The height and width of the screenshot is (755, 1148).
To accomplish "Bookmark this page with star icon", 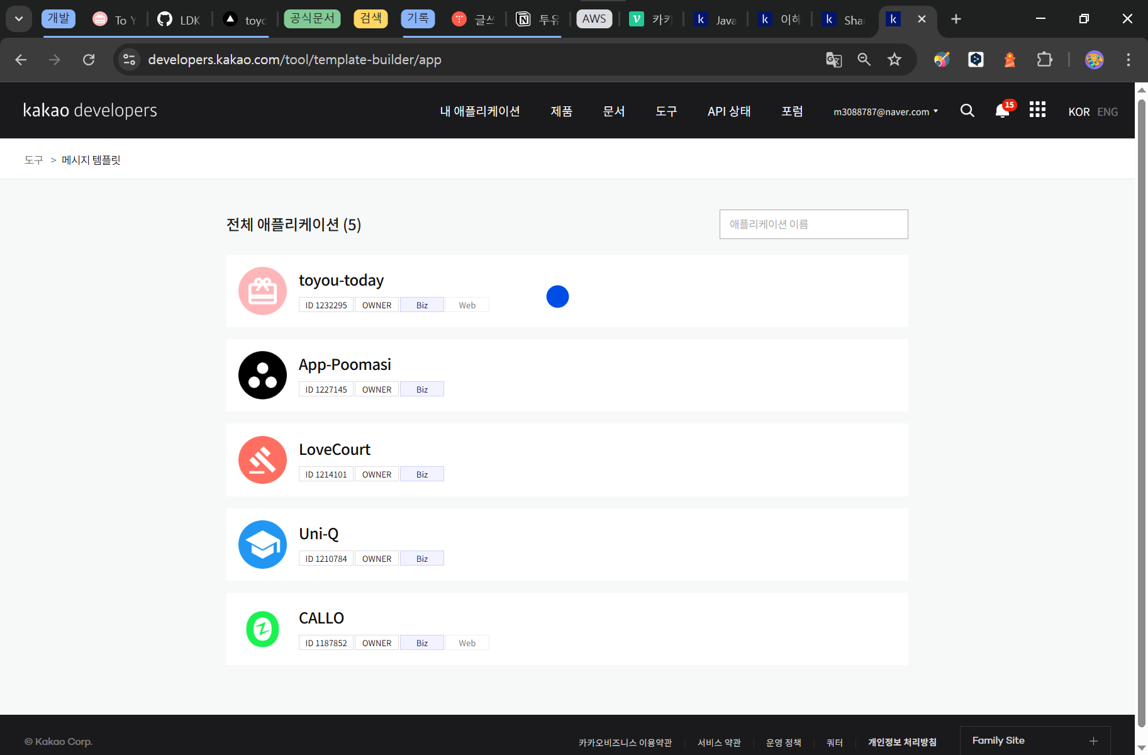I will (x=894, y=60).
